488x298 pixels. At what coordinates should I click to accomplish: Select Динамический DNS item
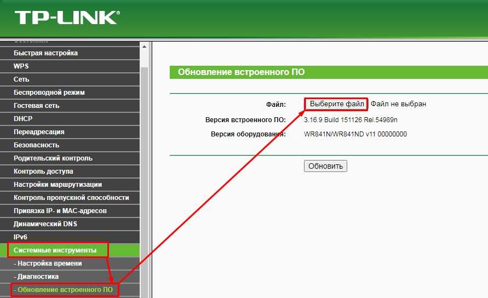[70, 224]
